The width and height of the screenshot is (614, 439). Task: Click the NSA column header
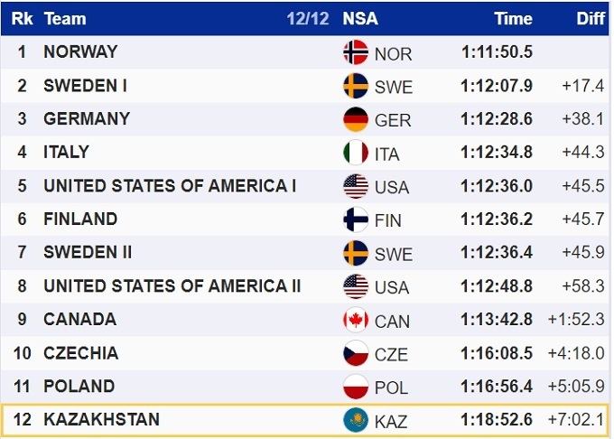(x=360, y=18)
